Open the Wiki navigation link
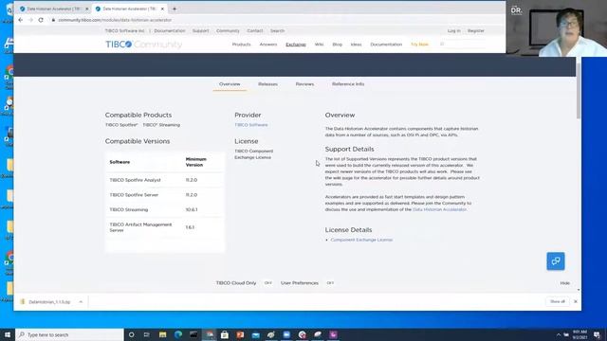This screenshot has width=607, height=341. tap(319, 45)
